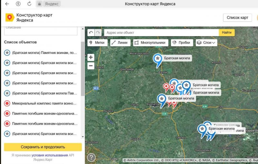
Task: Click the Yandex Maps Constructor logo
Action: click(10, 17)
